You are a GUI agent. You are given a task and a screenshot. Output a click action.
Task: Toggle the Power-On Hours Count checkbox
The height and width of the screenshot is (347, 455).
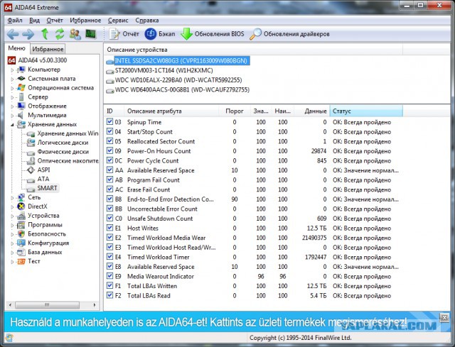(x=109, y=150)
